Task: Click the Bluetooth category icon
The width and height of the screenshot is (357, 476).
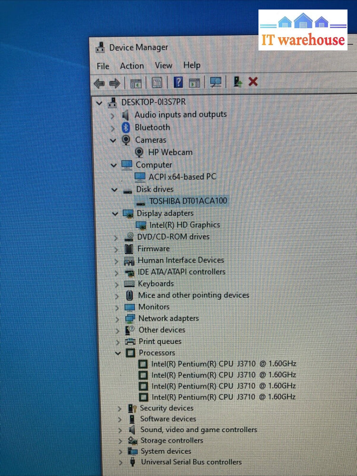Action: click(126, 128)
